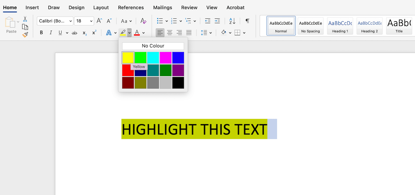Clear all formatting icon
This screenshot has height=195, width=415.
pos(143,21)
